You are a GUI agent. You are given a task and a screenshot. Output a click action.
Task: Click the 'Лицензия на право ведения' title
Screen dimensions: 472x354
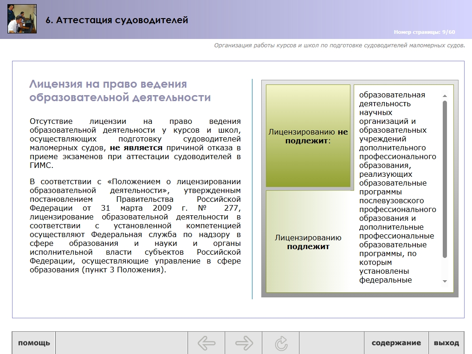108,84
